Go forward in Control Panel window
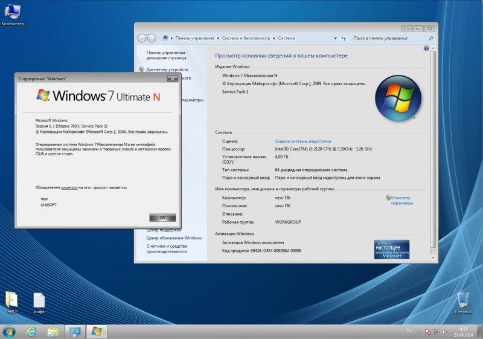This screenshot has height=339, width=483. click(152, 38)
